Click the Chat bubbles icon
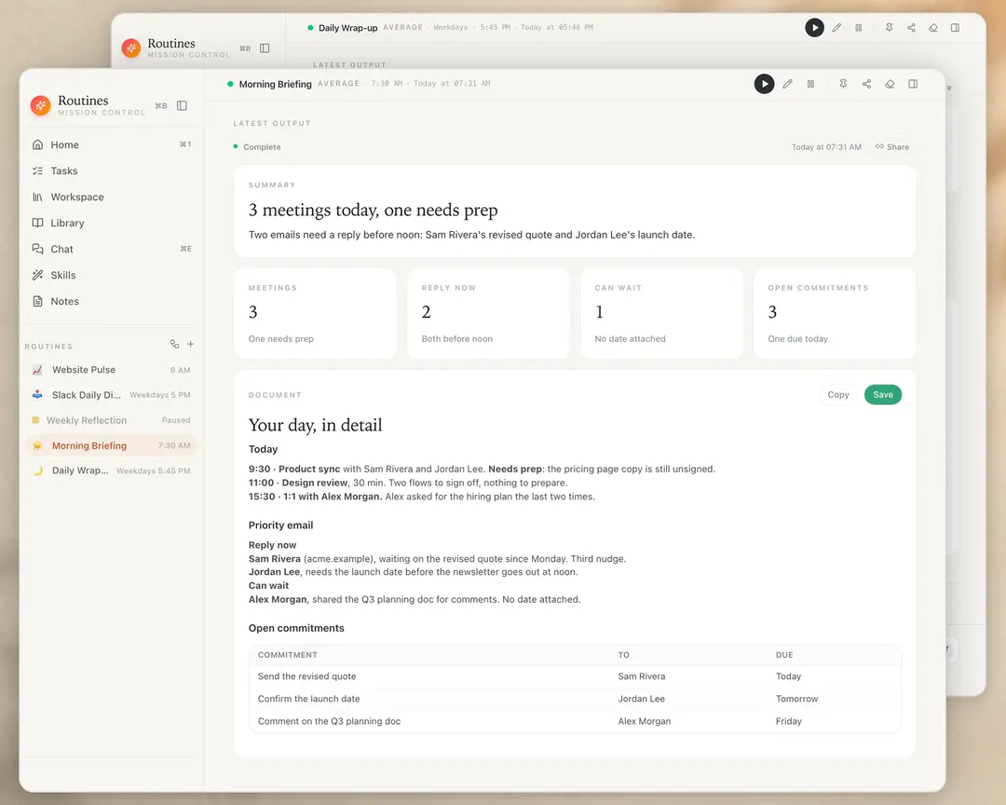 point(38,249)
